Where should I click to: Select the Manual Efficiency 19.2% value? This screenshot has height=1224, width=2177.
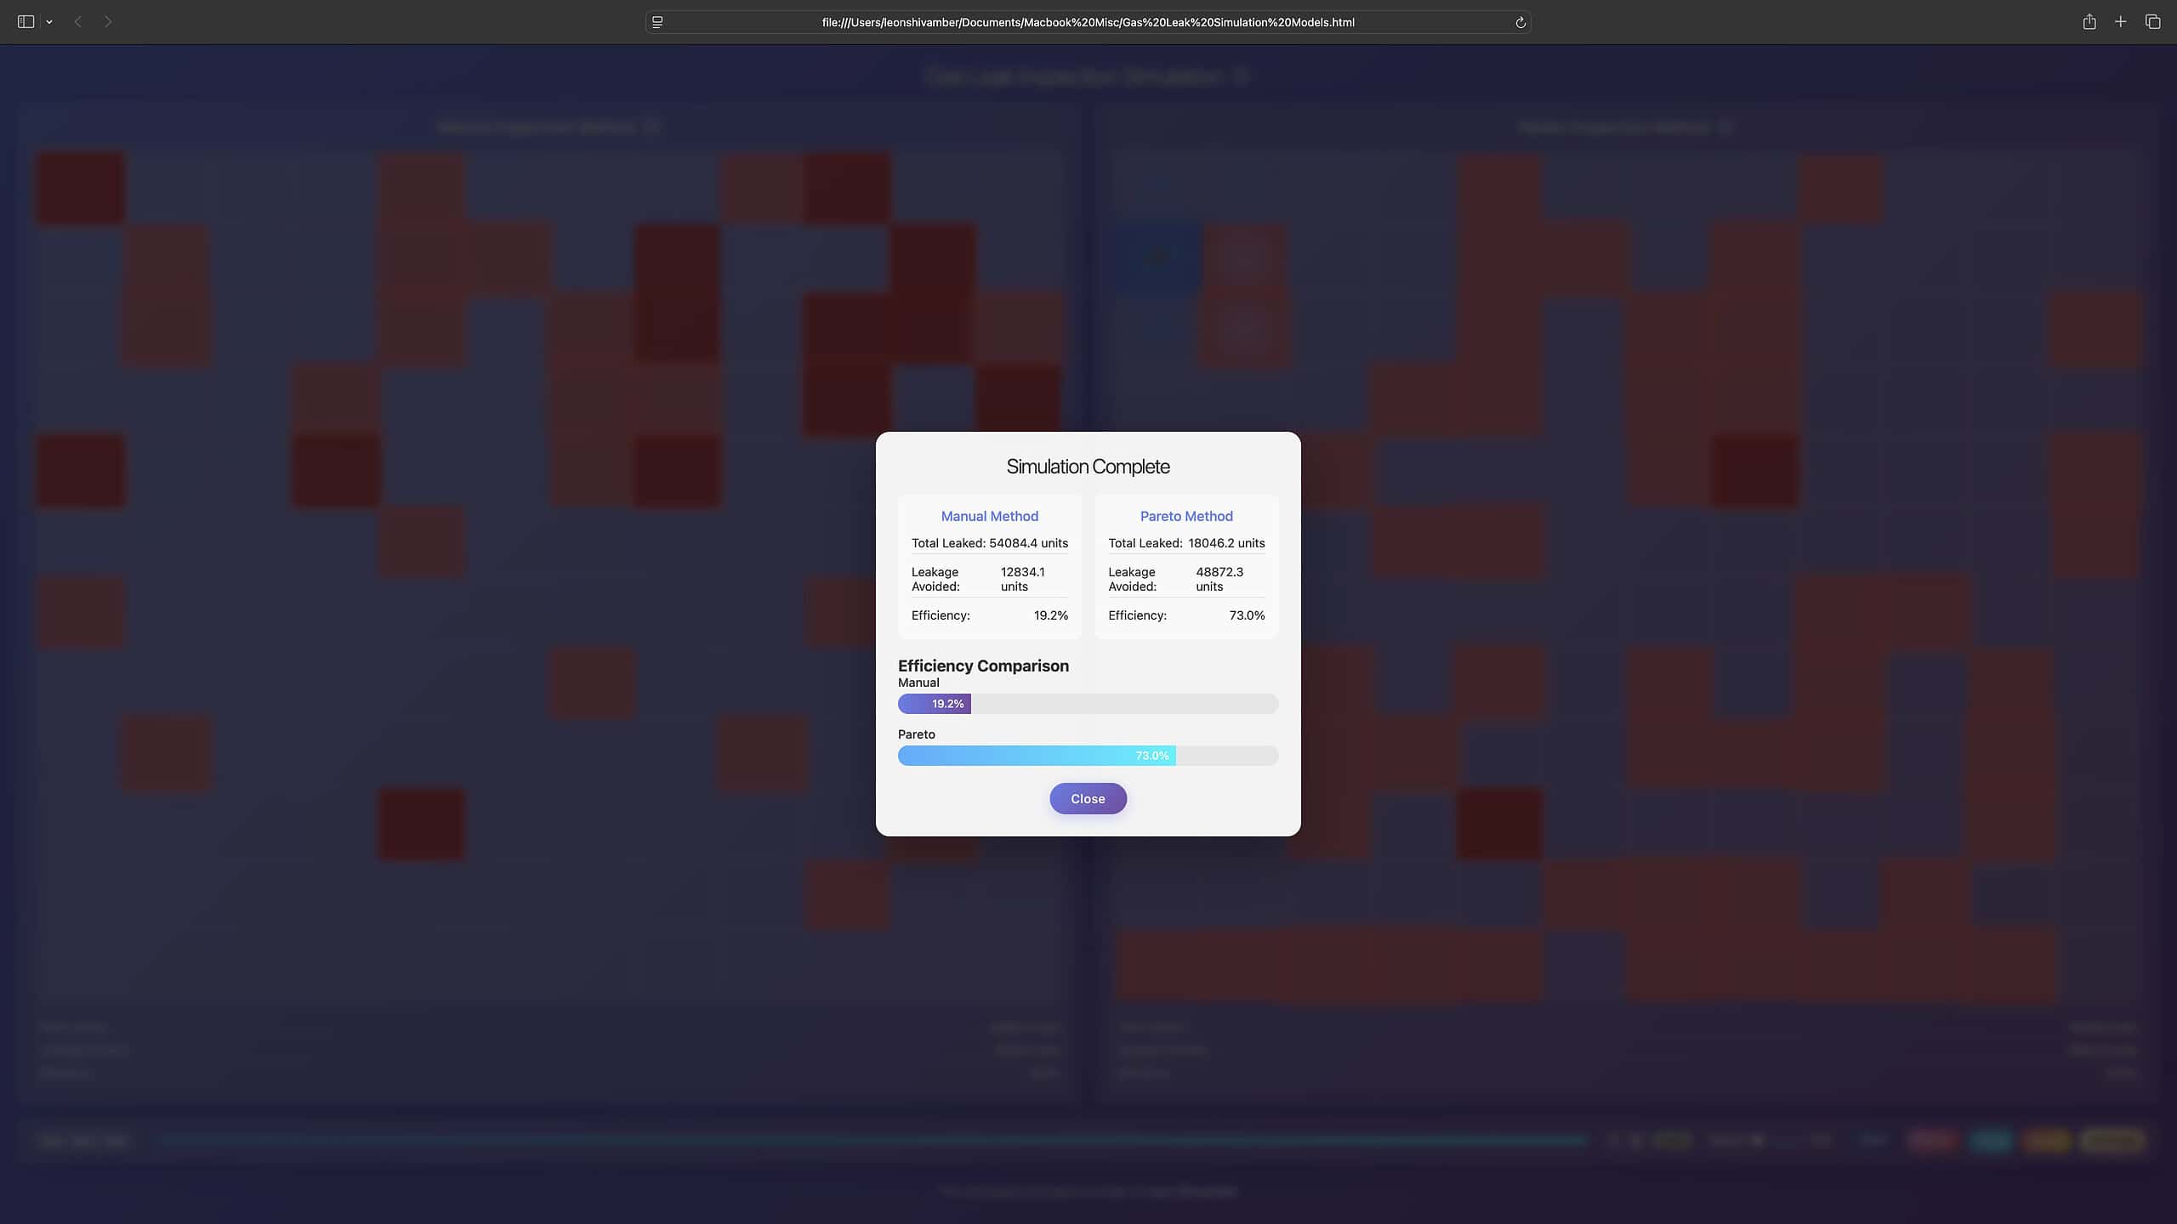click(x=1051, y=615)
